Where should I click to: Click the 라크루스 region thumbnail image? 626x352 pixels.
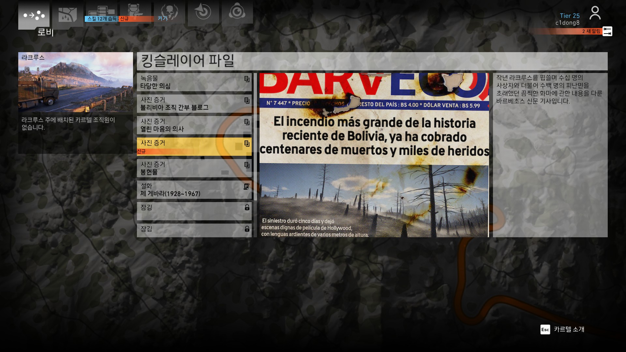click(x=76, y=82)
